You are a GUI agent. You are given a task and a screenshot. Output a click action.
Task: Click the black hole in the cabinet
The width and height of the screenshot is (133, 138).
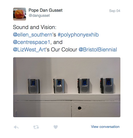[80, 108]
